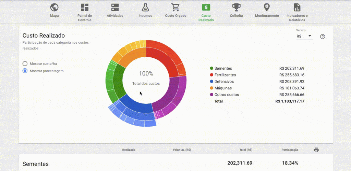The height and width of the screenshot is (171, 351).
Task: Open Monitoramento location pin icon
Action: click(x=267, y=8)
